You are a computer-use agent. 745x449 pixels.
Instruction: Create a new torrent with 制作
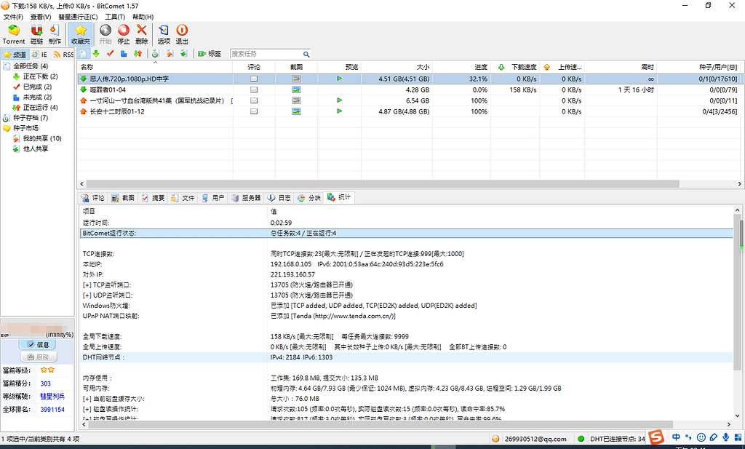coord(55,35)
